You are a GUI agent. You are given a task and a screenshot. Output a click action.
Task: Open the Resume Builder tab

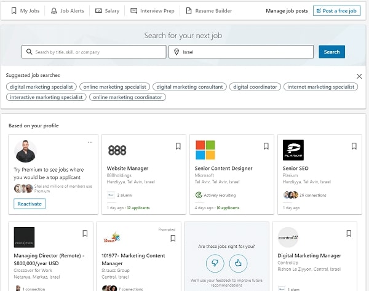click(x=209, y=11)
